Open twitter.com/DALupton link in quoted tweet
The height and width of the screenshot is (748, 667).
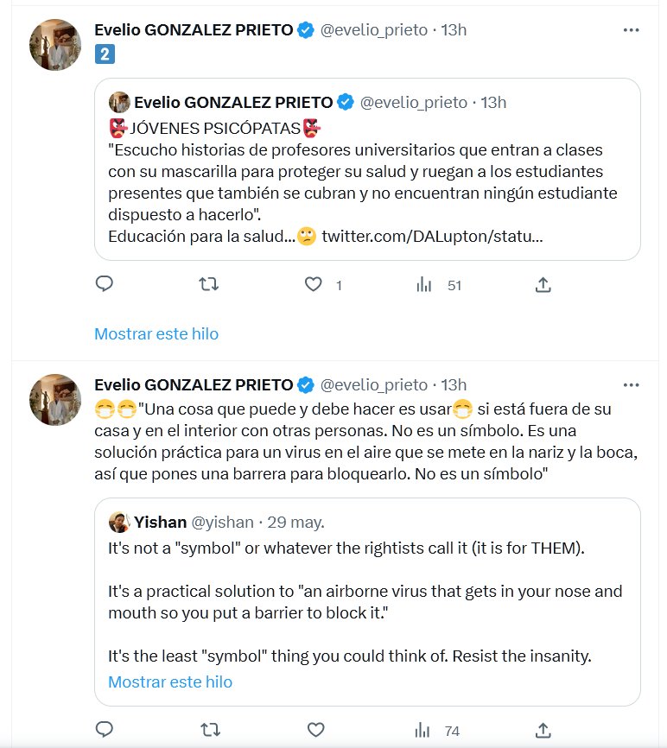[x=432, y=236]
